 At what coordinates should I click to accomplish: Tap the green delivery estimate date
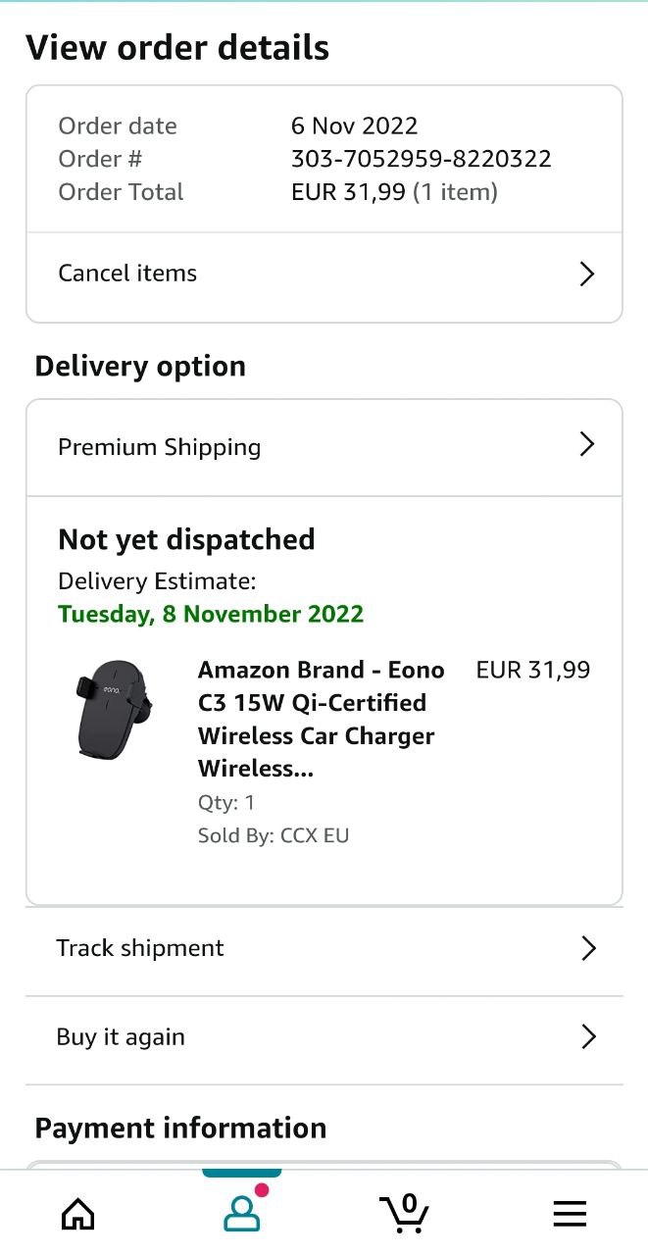[x=211, y=615]
